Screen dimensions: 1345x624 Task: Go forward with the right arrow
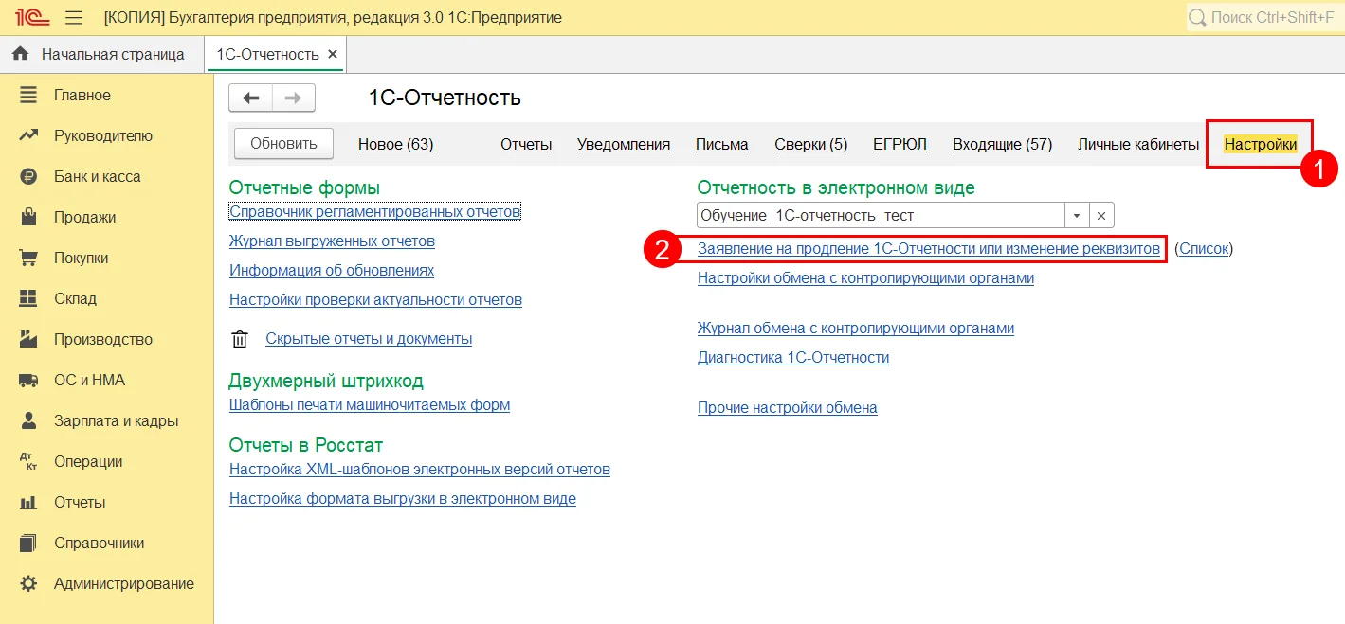[294, 98]
